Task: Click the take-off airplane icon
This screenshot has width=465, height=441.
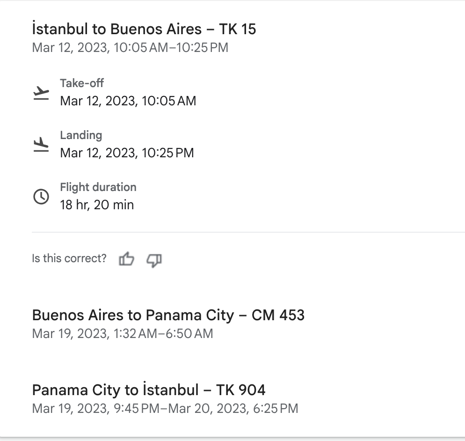Action: tap(41, 93)
